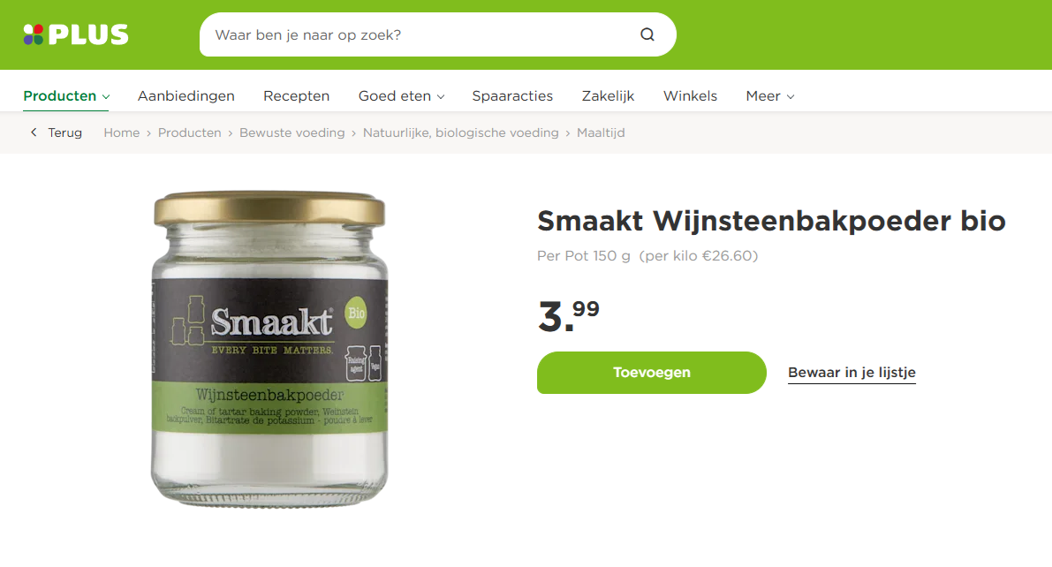Open the Spaaracties menu item
The image size is (1052, 567).
[512, 96]
